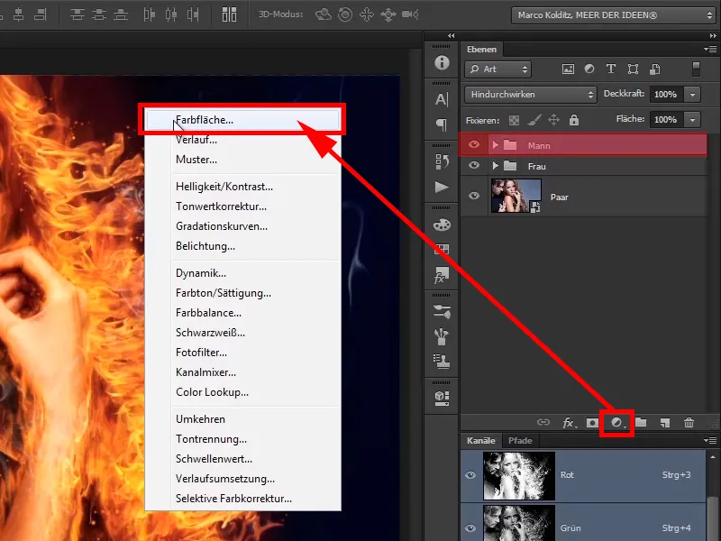Toggle lock position move icon
Image resolution: width=721 pixels, height=541 pixels.
point(554,120)
